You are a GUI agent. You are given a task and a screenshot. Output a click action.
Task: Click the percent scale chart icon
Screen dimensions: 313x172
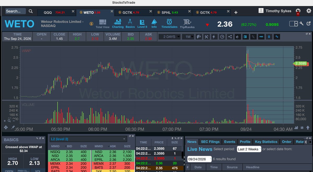tap(253, 37)
